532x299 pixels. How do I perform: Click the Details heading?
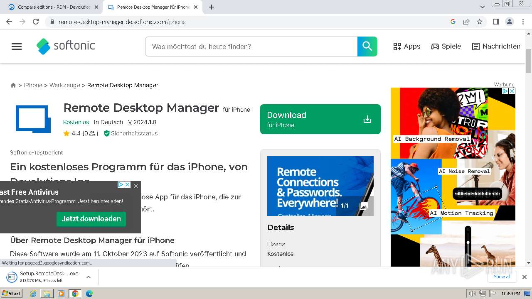point(281,228)
